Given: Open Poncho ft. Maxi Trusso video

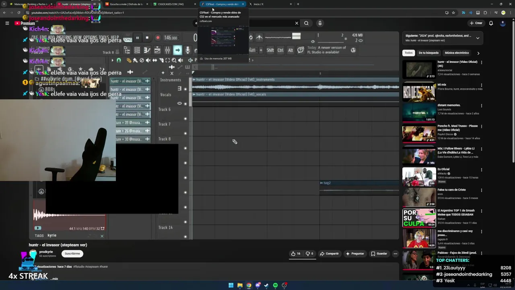Looking at the screenshot, I should point(419,133).
